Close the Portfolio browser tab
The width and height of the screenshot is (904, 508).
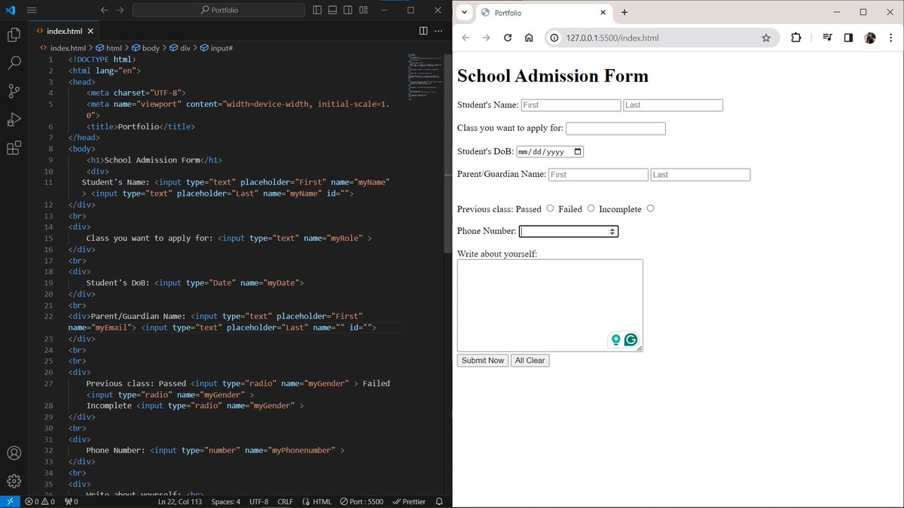[603, 13]
